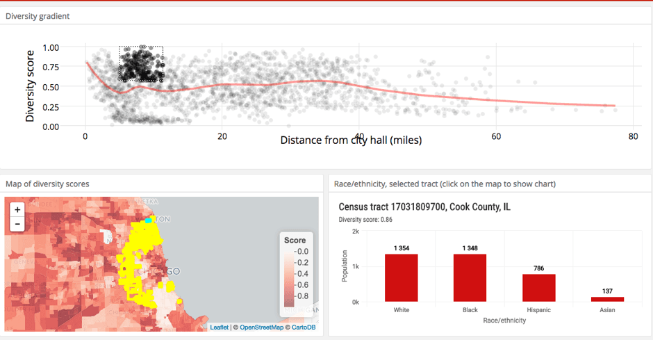
Task: Select the White population bar
Action: pos(402,277)
